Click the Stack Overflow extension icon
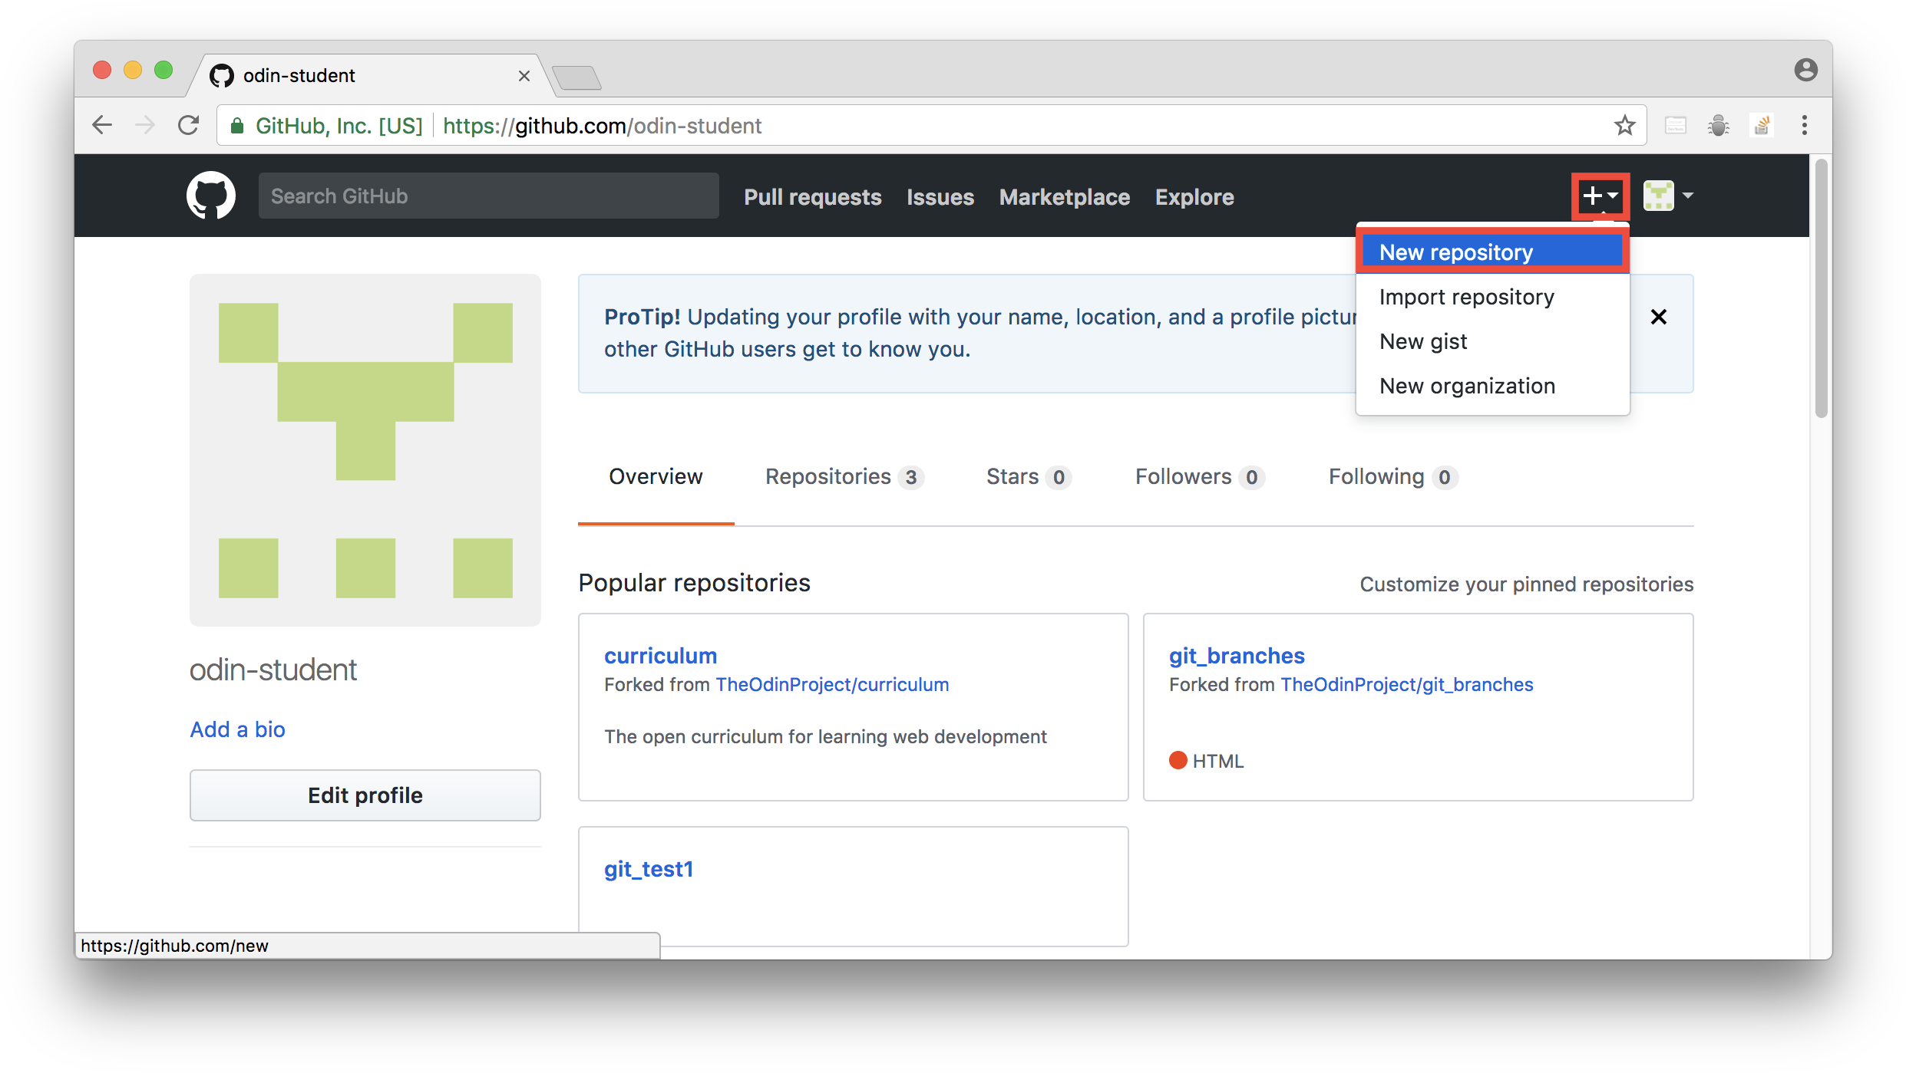Image resolution: width=1906 pixels, height=1073 pixels. (x=1762, y=125)
